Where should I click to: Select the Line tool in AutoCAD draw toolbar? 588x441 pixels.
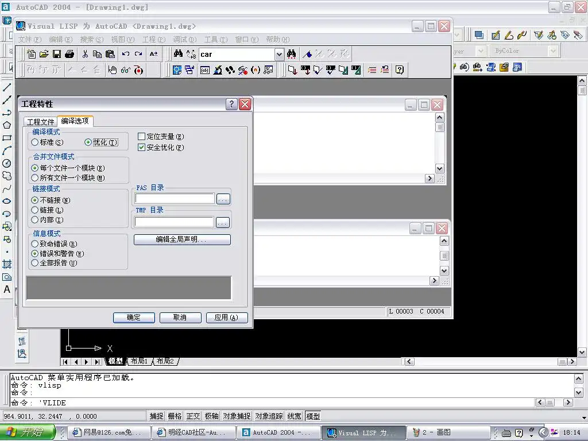point(7,87)
